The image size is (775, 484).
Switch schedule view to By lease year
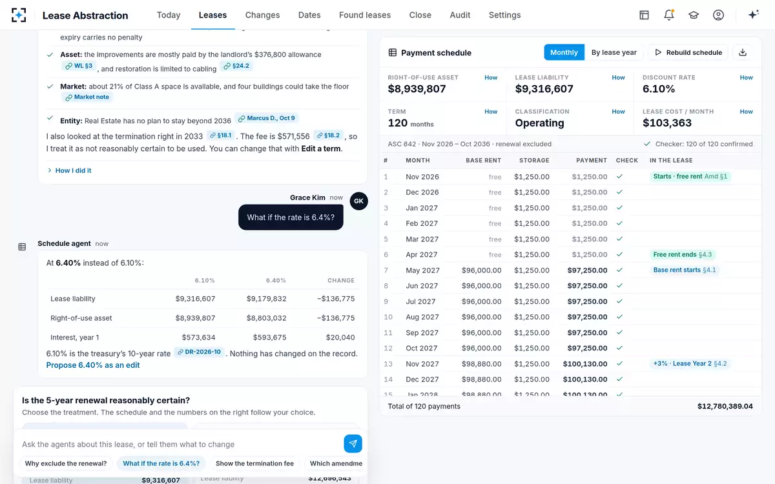(x=614, y=52)
